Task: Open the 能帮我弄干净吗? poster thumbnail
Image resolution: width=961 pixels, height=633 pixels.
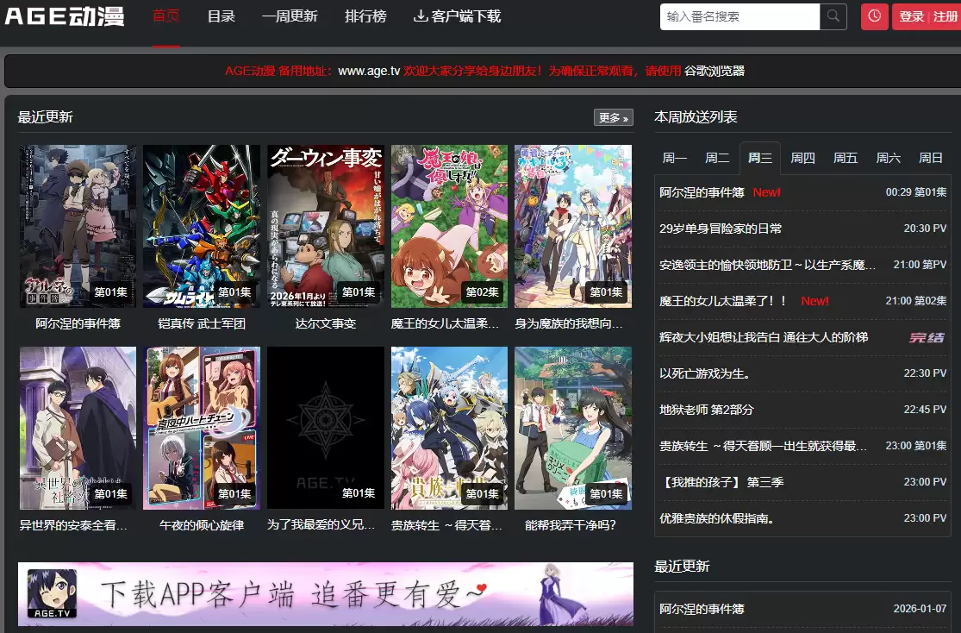Action: tap(572, 428)
